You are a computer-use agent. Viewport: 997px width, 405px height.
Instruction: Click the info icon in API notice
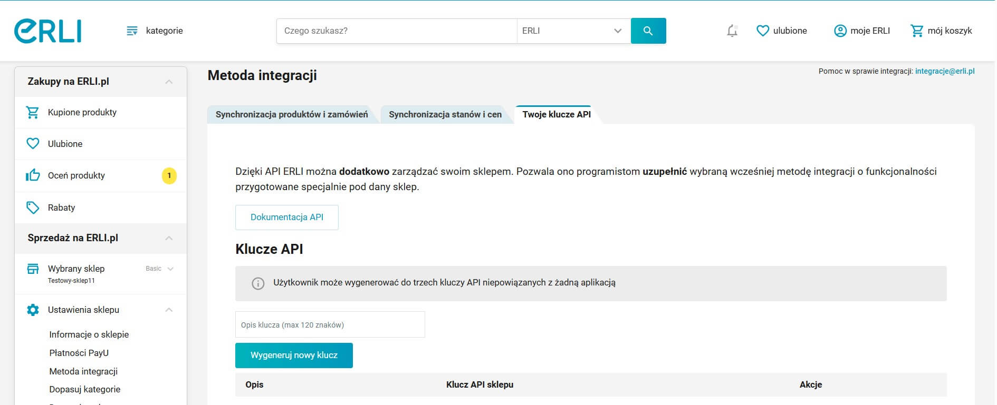[258, 283]
